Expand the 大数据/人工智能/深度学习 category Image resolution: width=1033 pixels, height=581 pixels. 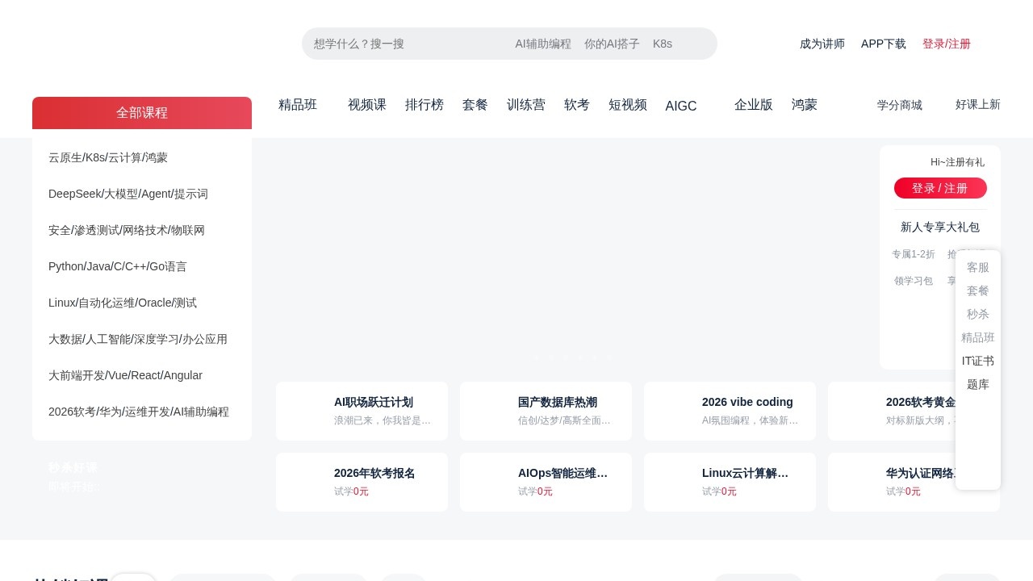tap(137, 339)
